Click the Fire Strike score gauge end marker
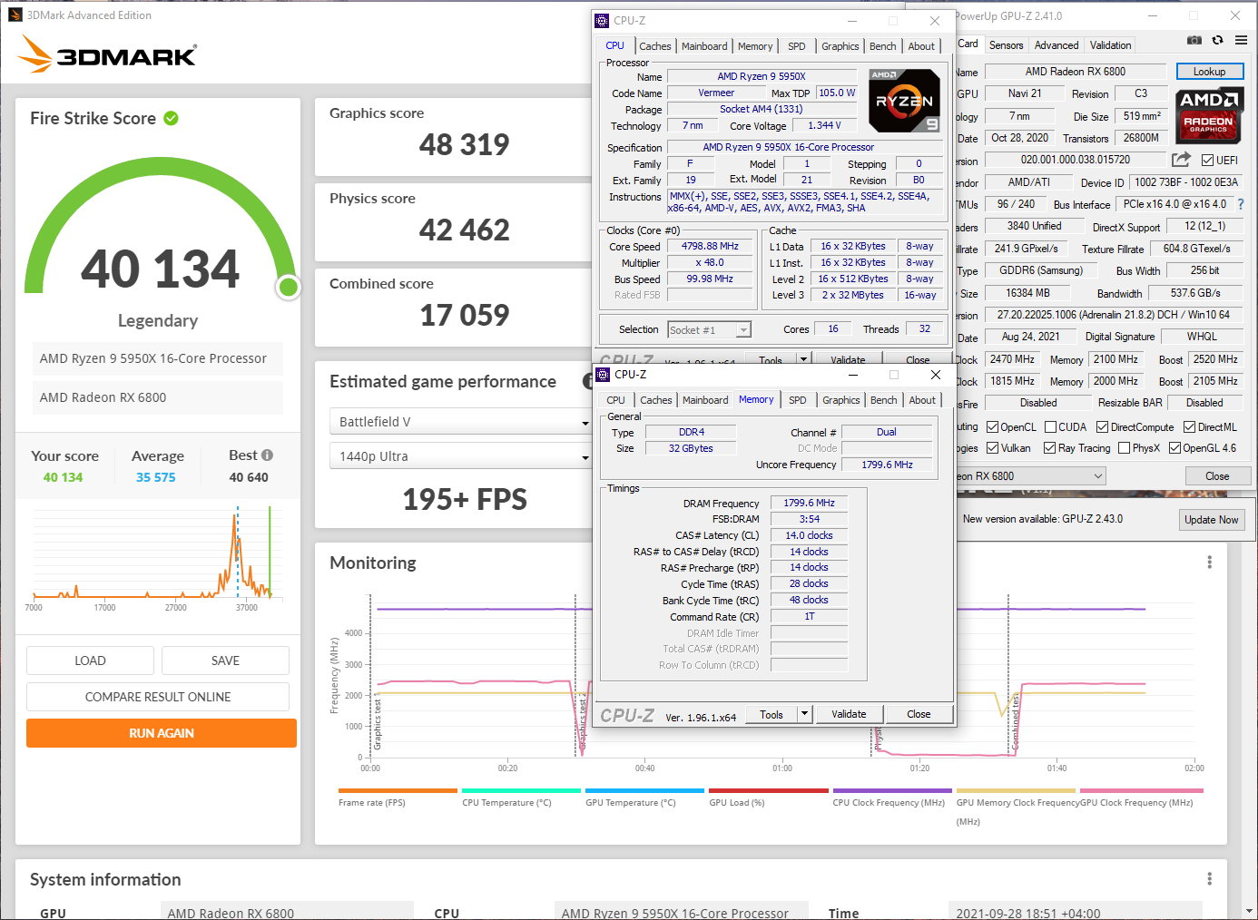This screenshot has width=1258, height=920. tap(289, 288)
